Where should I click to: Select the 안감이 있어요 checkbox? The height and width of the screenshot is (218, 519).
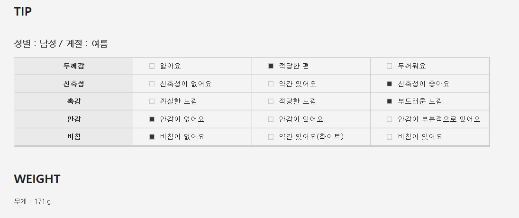(x=271, y=119)
